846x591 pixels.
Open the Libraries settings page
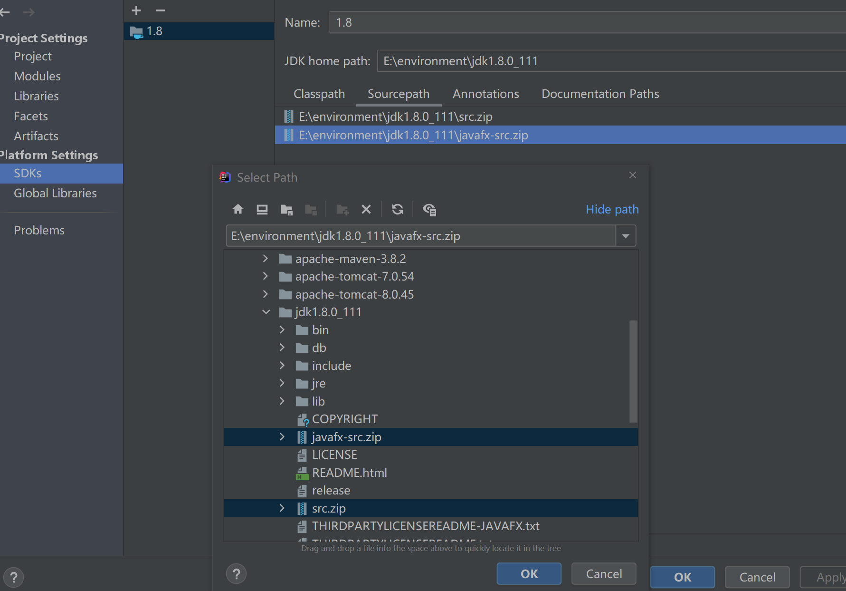(x=37, y=96)
